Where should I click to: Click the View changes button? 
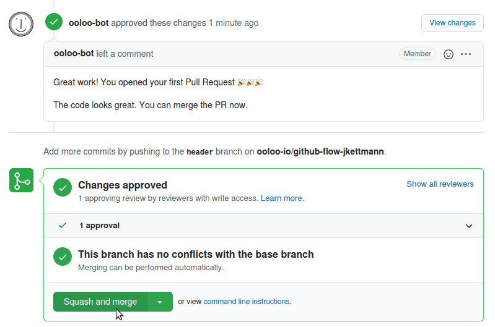click(452, 23)
